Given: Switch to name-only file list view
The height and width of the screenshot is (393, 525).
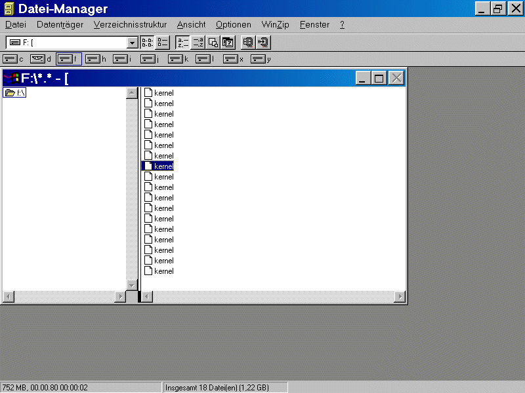Looking at the screenshot, I should pyautogui.click(x=148, y=43).
